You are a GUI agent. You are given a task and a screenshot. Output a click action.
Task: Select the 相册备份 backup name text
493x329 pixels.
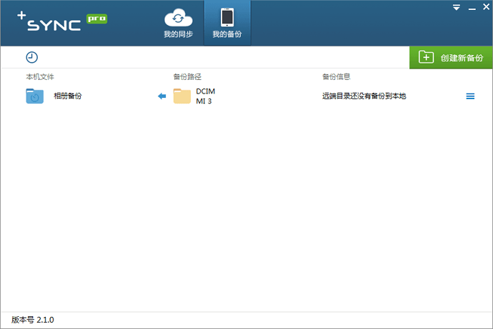[68, 96]
